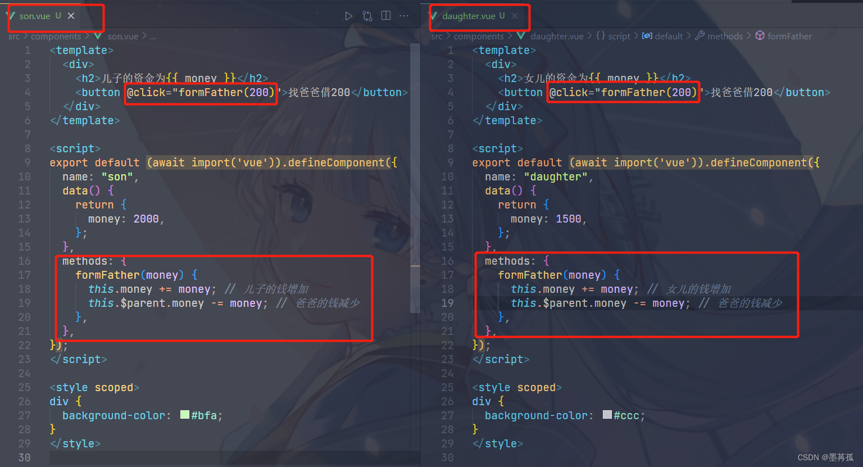Open the 'script' breadcrumb dropdown
The width and height of the screenshot is (863, 467).
pyautogui.click(x=619, y=36)
